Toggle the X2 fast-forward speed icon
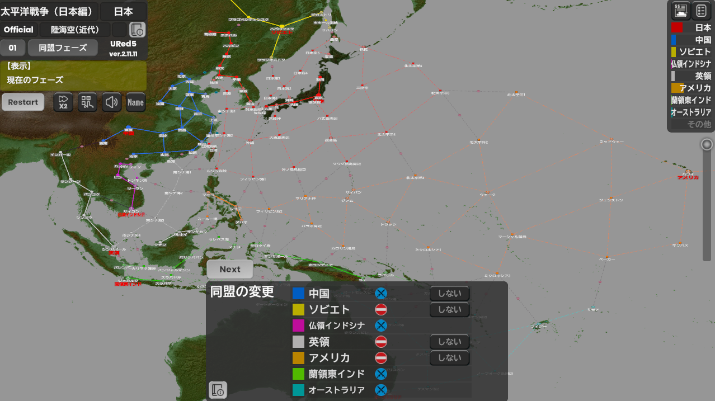Viewport: 715px width, 401px height. (x=63, y=102)
